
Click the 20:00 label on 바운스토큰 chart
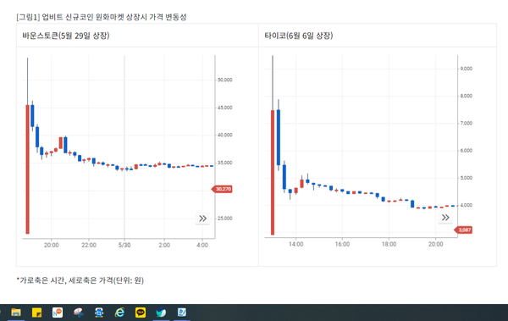pos(51,245)
